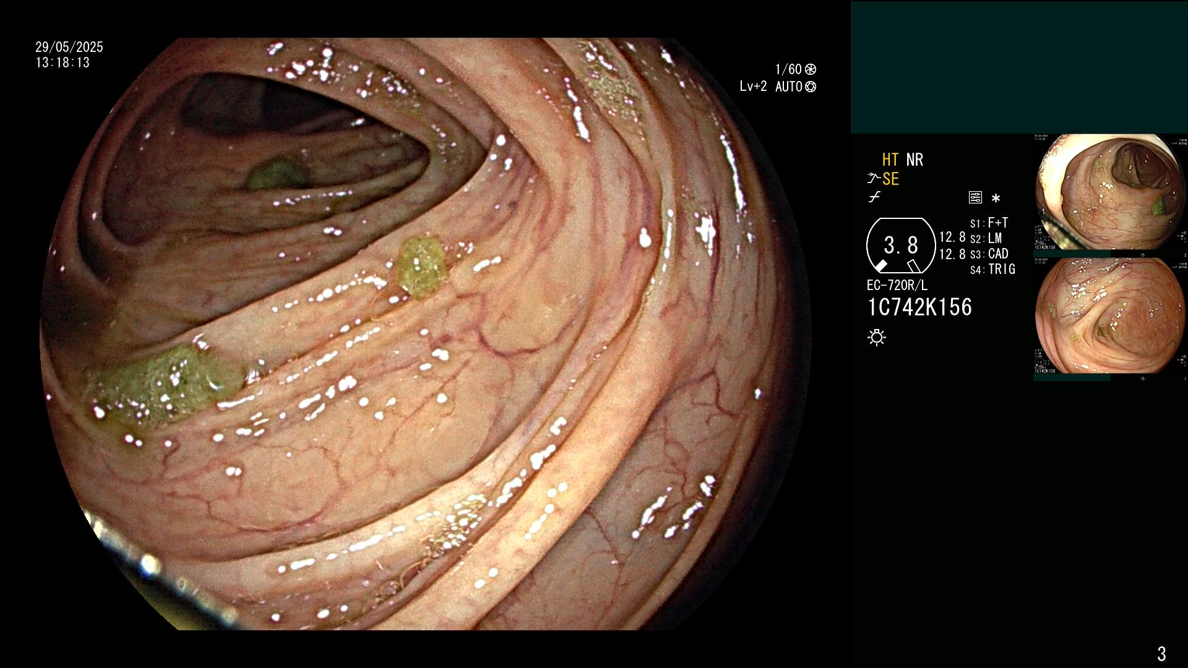The width and height of the screenshot is (1188, 668).
Task: Click the time 13:18:13
Action: coord(62,62)
